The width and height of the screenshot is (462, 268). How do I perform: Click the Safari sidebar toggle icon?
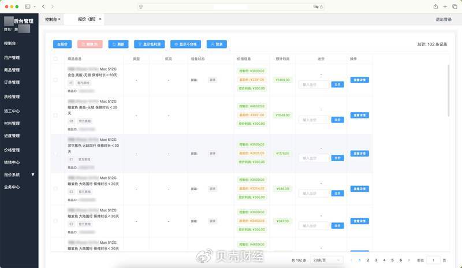28,6
